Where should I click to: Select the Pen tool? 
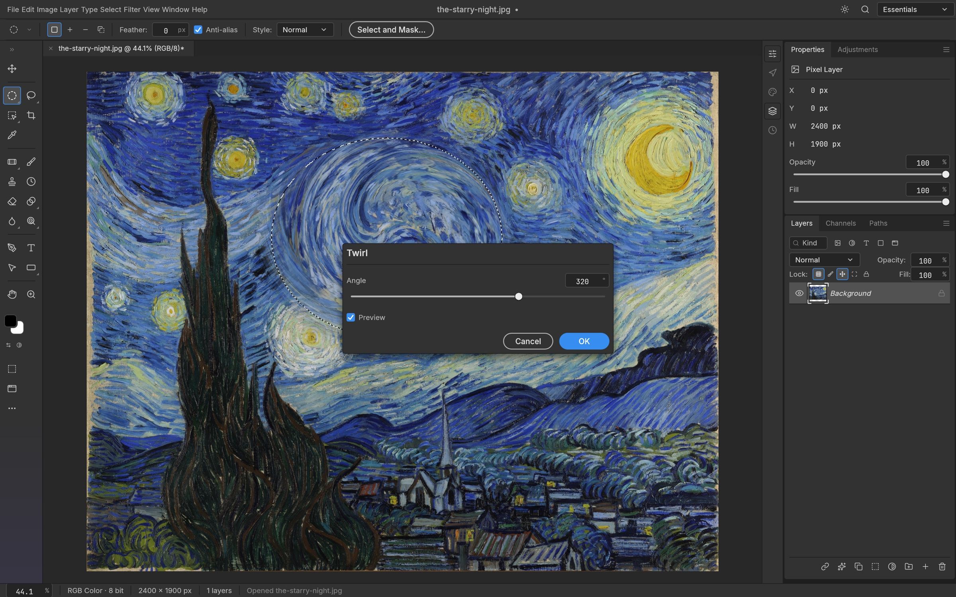[x=12, y=248]
